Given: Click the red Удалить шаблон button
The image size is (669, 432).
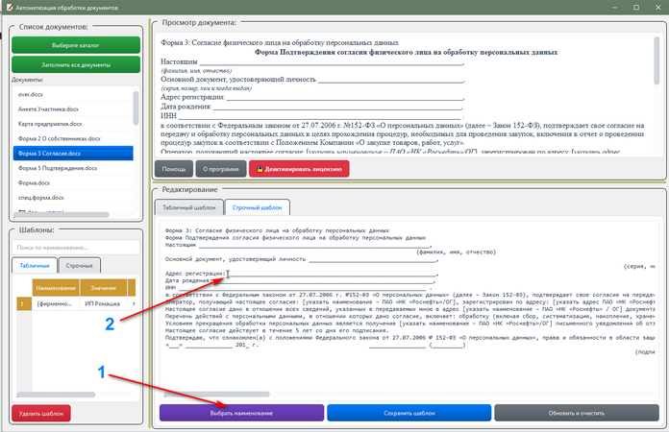Looking at the screenshot, I should (41, 413).
